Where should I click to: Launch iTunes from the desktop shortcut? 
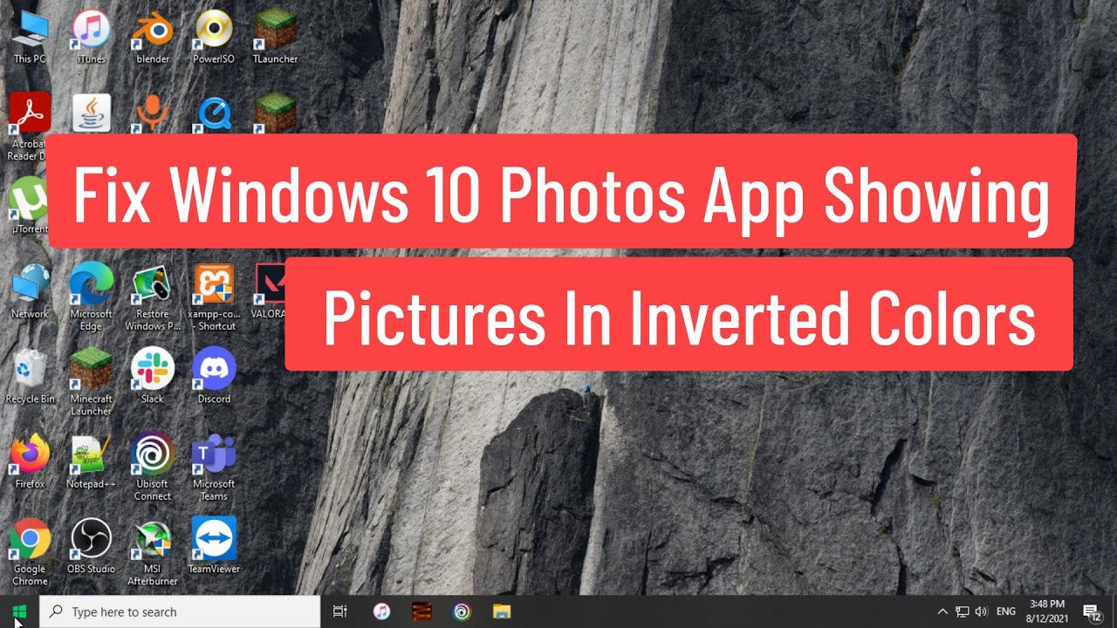[91, 37]
